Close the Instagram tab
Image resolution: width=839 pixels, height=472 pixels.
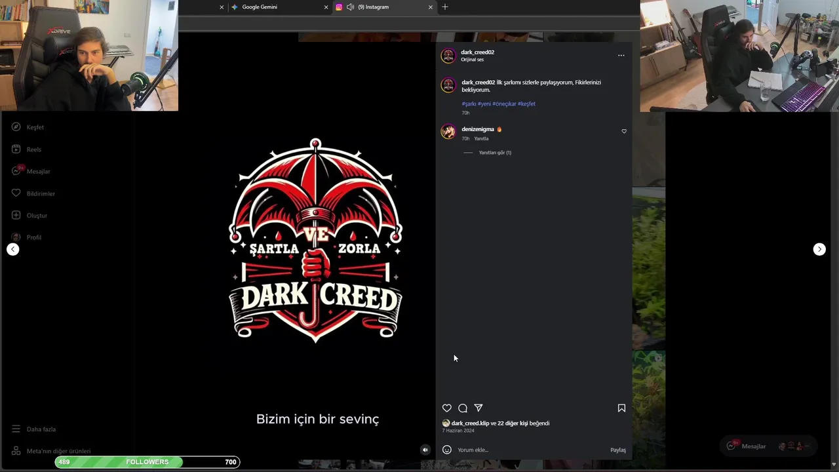tap(431, 7)
